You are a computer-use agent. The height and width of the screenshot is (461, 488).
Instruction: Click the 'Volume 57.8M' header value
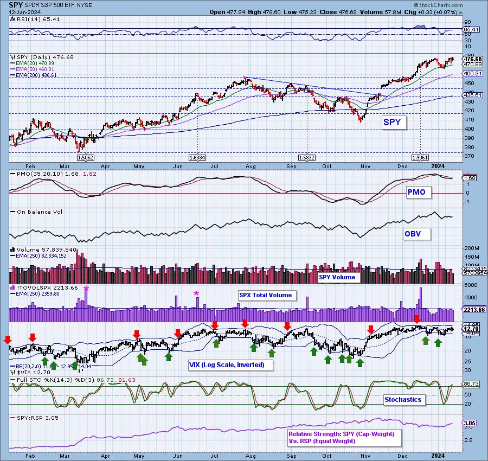coord(380,12)
